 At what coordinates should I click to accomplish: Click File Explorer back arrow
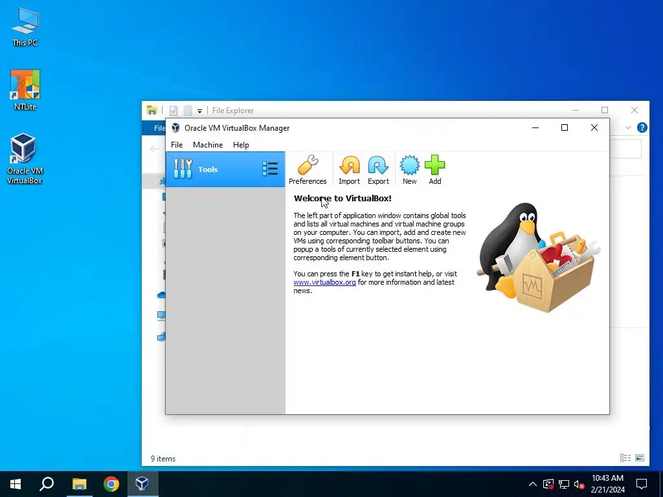(154, 148)
